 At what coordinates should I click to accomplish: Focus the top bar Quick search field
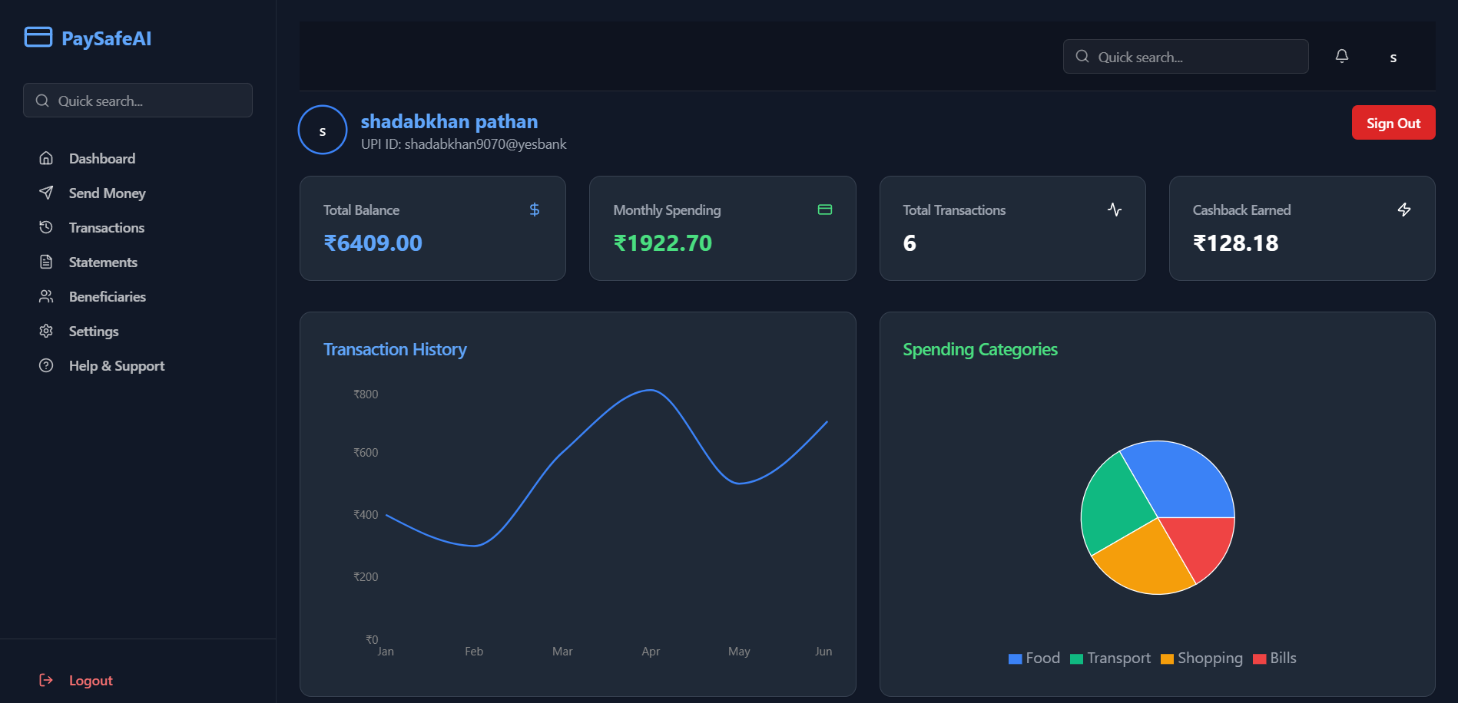1186,57
